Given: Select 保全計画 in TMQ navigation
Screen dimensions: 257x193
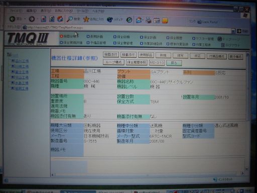Looking at the screenshot, I should click(148, 37).
